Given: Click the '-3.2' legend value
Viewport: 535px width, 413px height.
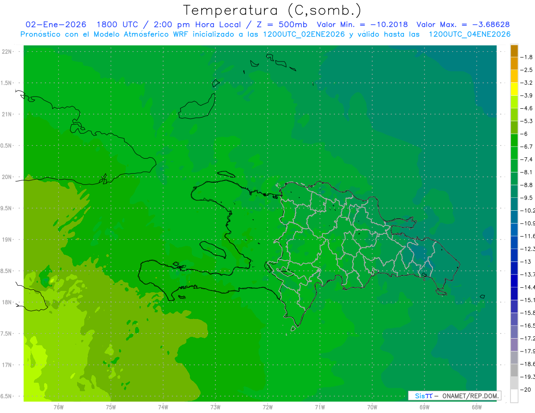Looking at the screenshot, I should click(527, 83).
